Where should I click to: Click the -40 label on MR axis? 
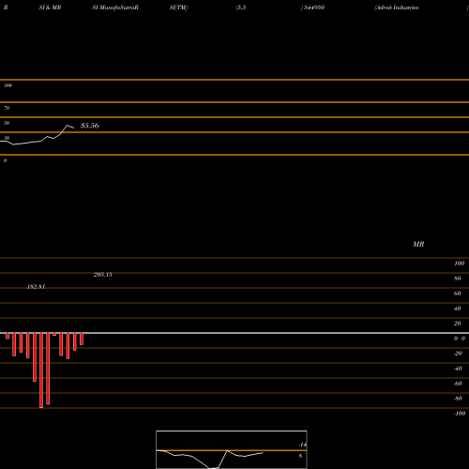[x=458, y=369]
